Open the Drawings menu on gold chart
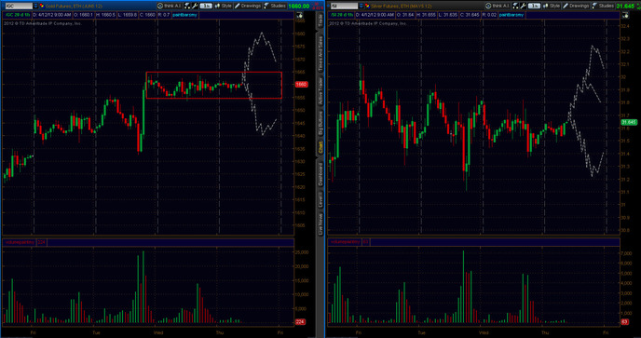Image resolution: width=641 pixels, height=338 pixels. (x=247, y=6)
